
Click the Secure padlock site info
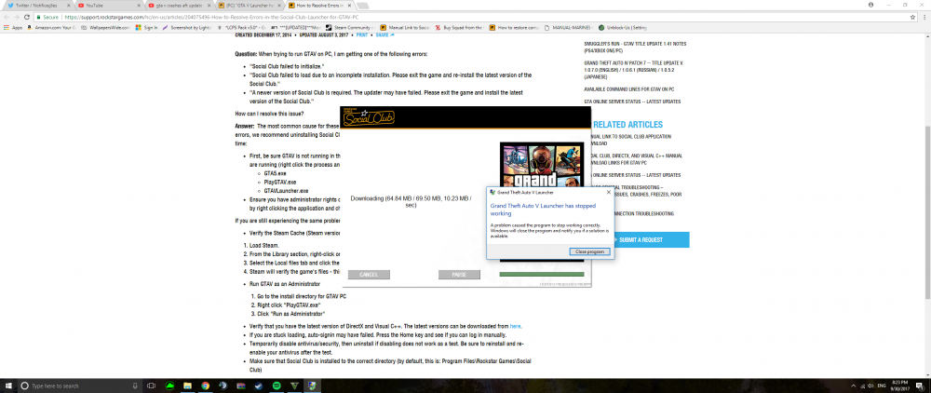[x=47, y=17]
